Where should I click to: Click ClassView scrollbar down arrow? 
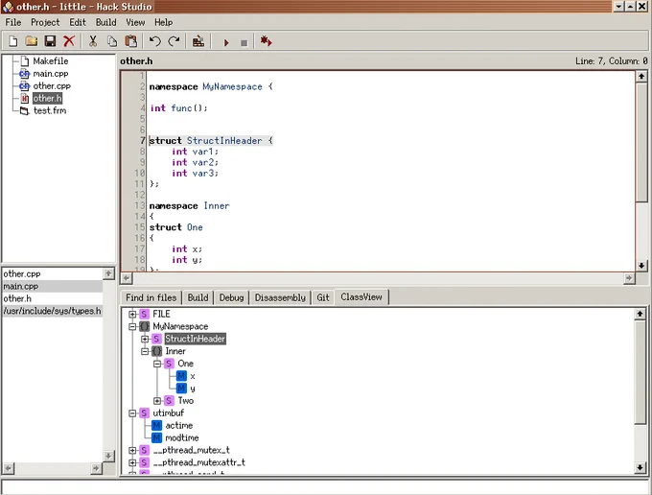click(640, 467)
